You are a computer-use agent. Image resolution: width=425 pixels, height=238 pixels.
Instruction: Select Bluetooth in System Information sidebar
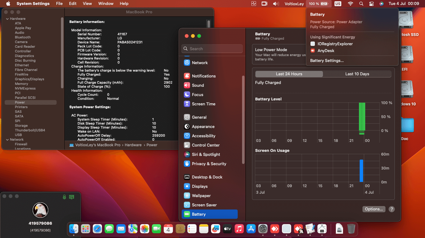click(x=23, y=37)
